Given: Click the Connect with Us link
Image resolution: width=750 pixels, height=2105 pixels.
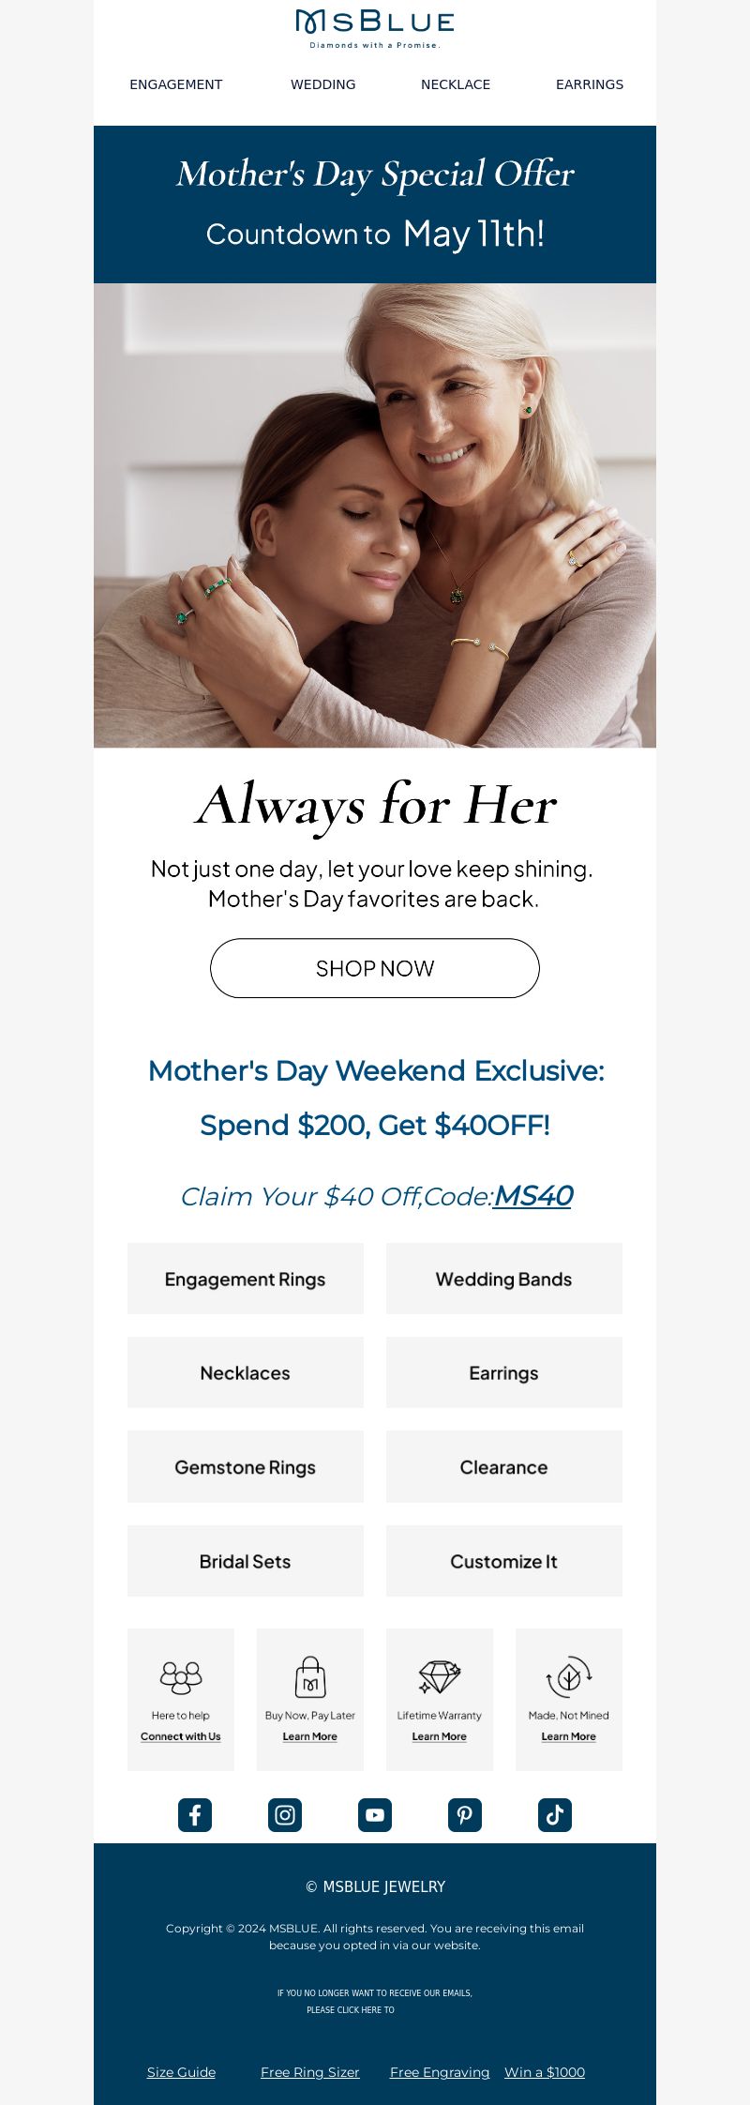Looking at the screenshot, I should coord(181,1736).
